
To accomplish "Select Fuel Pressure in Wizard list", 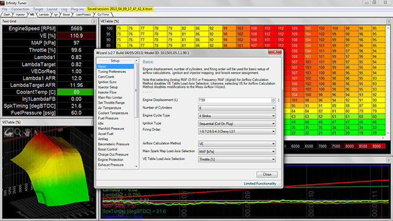I will point(108,118).
